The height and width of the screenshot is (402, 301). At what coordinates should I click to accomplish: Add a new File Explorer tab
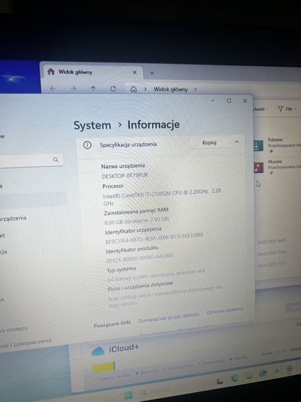point(152,73)
